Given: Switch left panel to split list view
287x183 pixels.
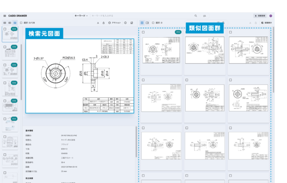Looking at the screenshot, I should tap(10, 23).
